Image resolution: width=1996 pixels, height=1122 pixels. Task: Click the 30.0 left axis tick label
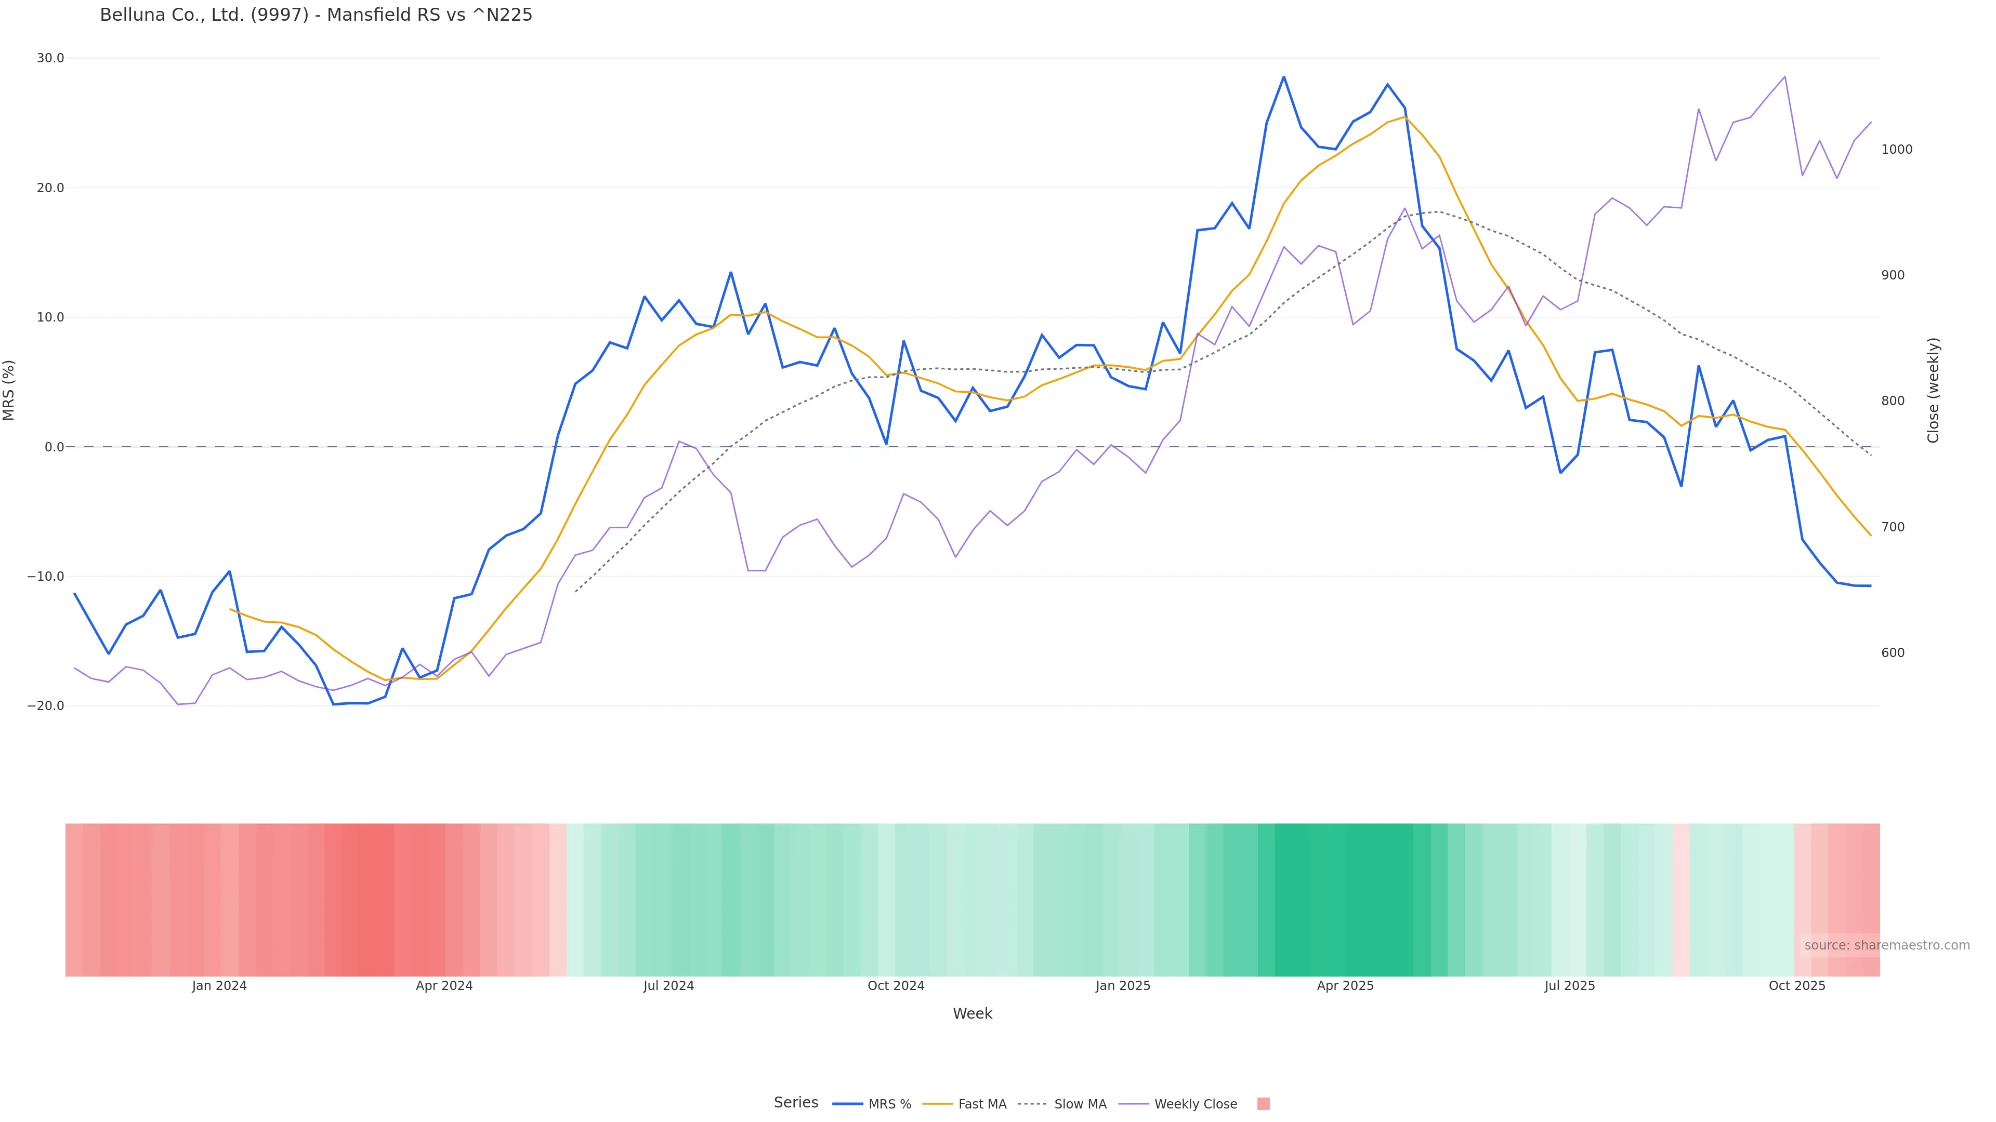[50, 58]
